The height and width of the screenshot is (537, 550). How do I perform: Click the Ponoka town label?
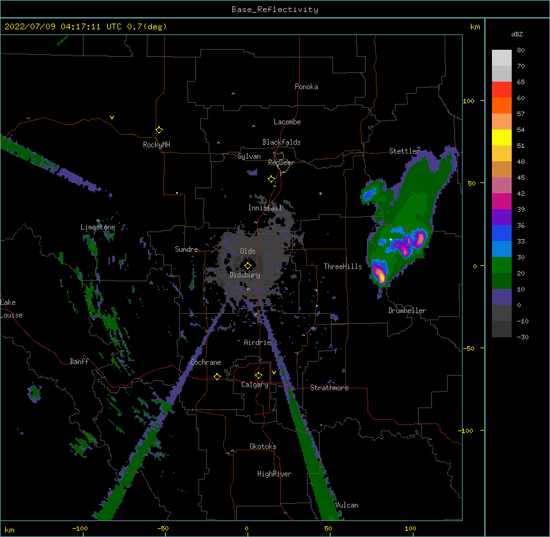pos(306,87)
